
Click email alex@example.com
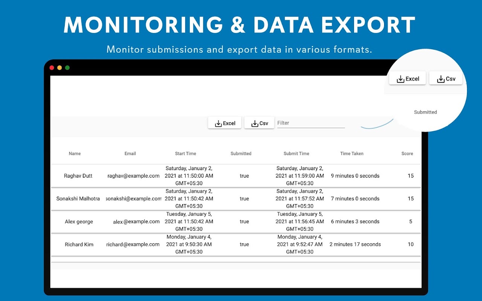tap(136, 222)
